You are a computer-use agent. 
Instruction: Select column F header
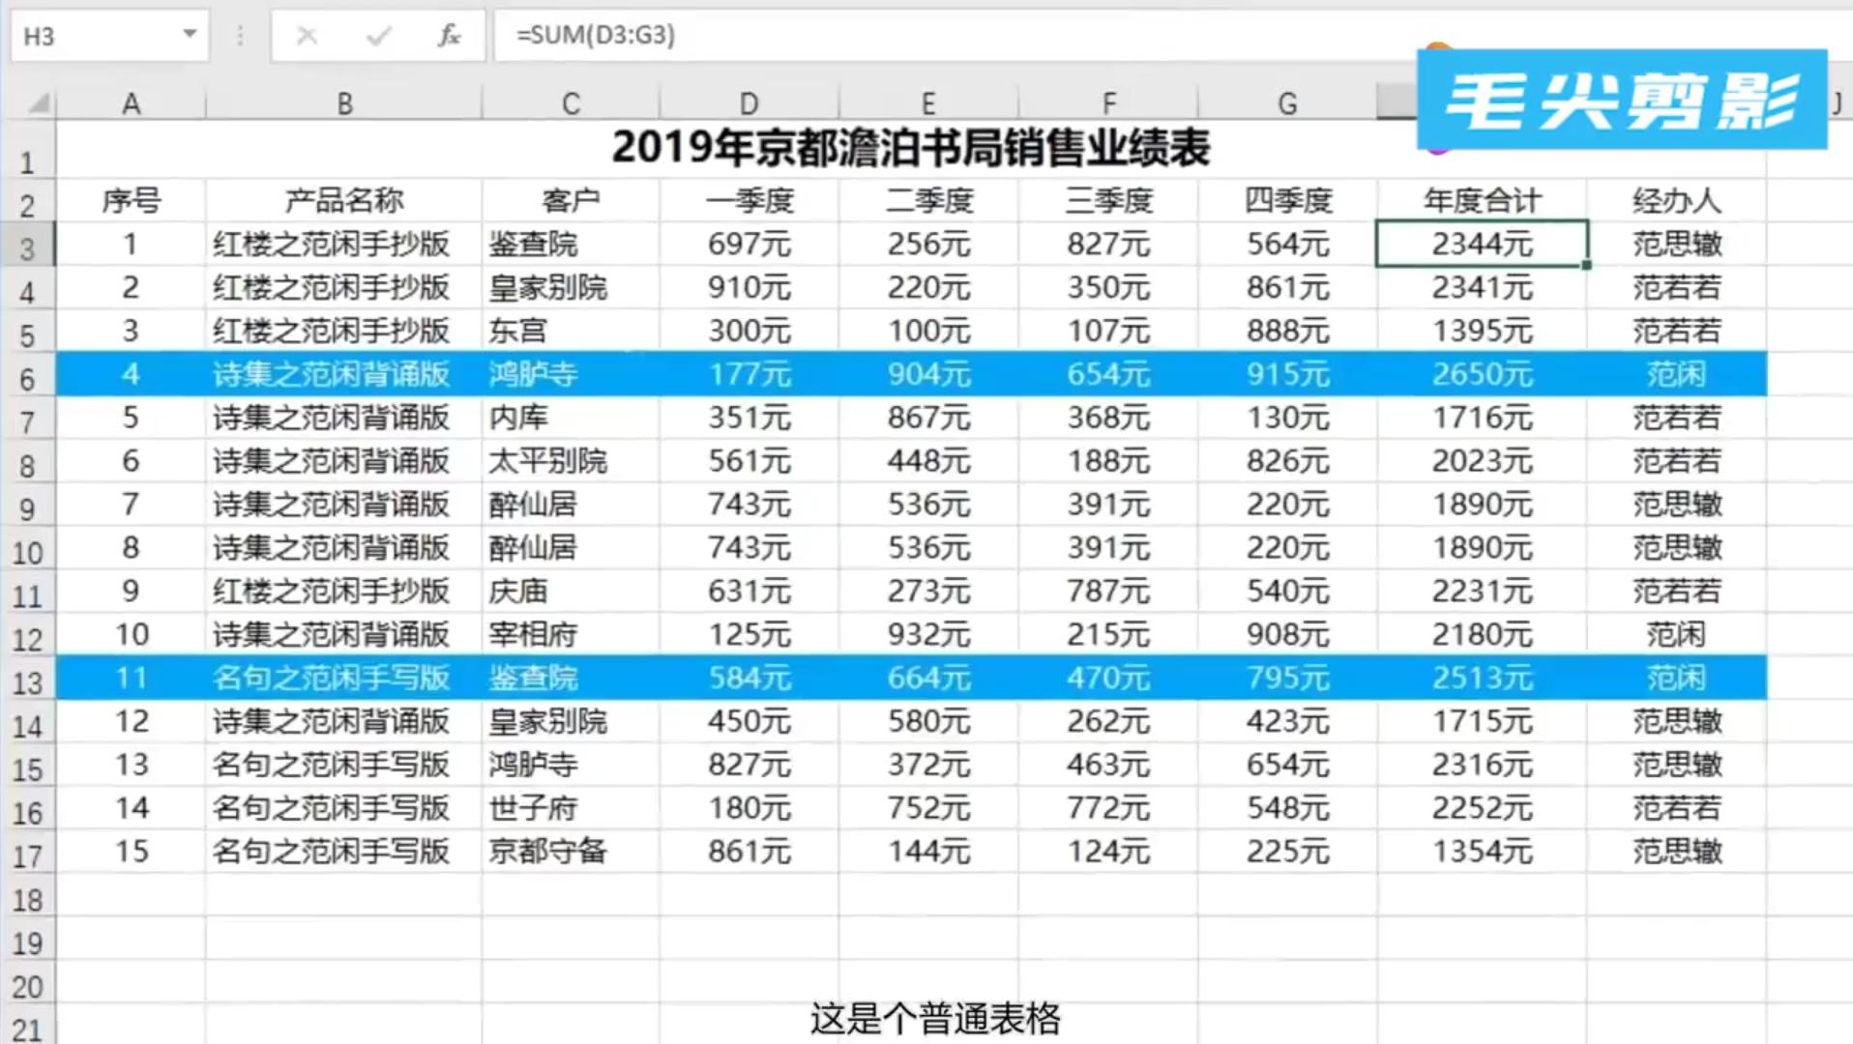click(x=1108, y=102)
